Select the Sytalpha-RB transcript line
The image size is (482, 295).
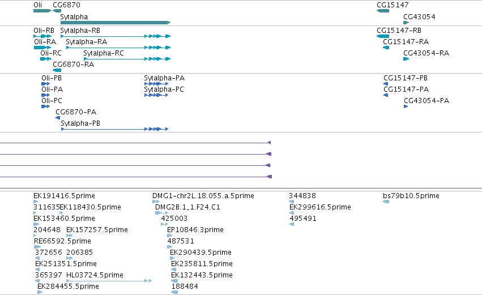[116, 36]
